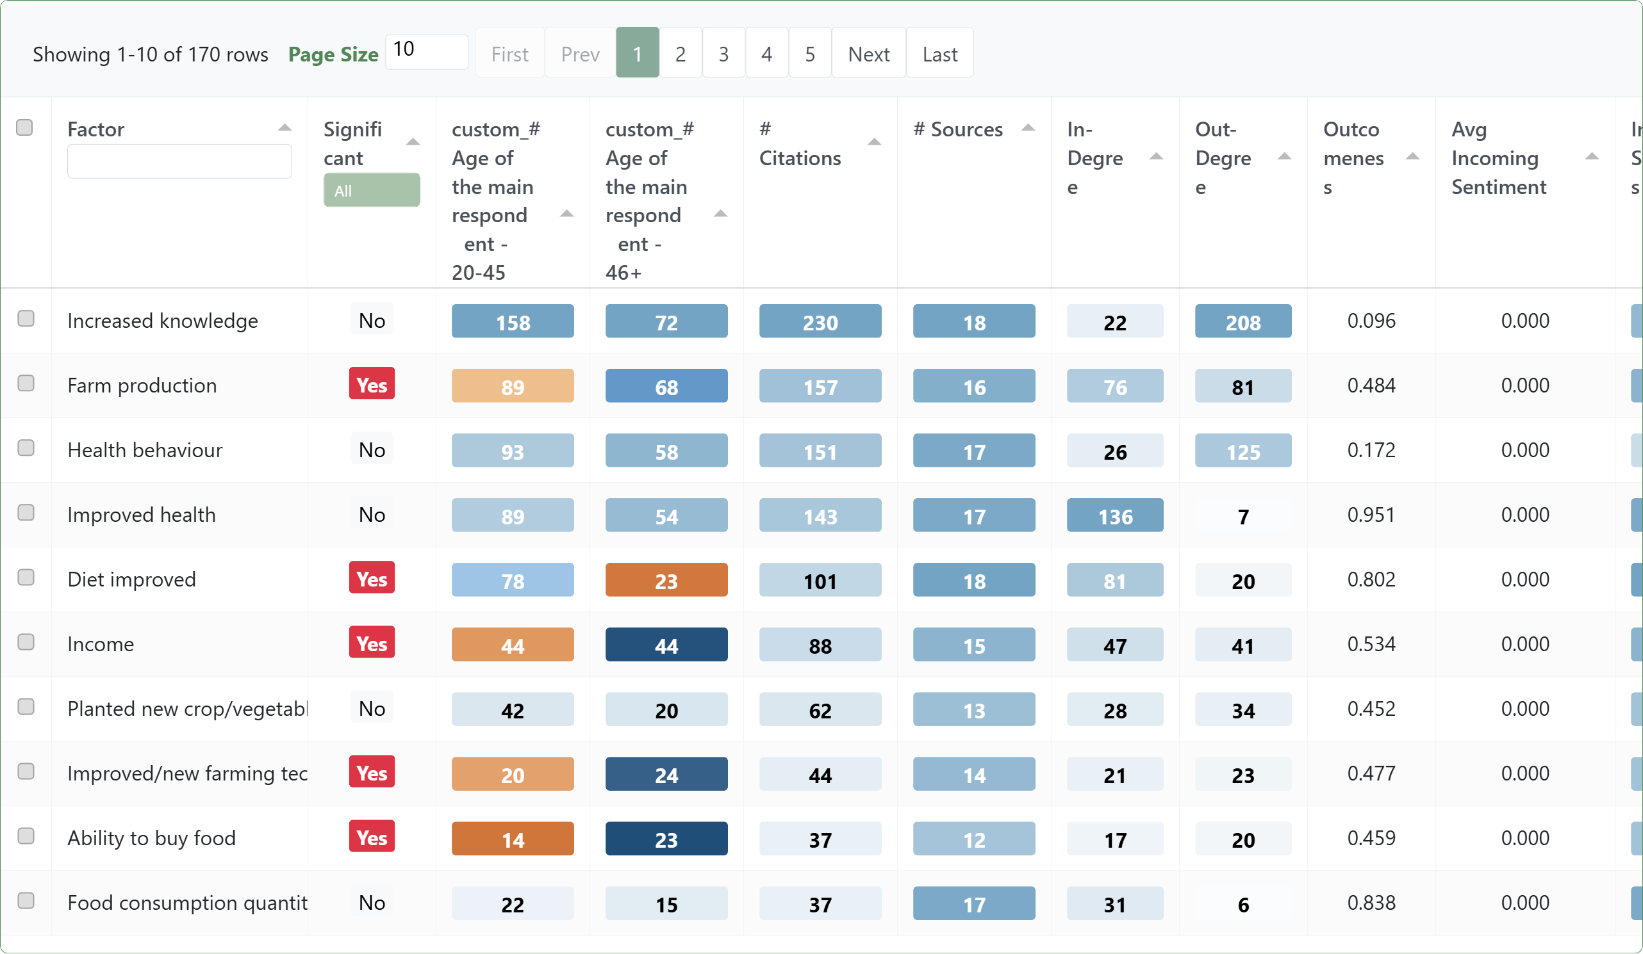Image resolution: width=1643 pixels, height=954 pixels.
Task: Open the All filter under Significant
Action: click(x=372, y=190)
